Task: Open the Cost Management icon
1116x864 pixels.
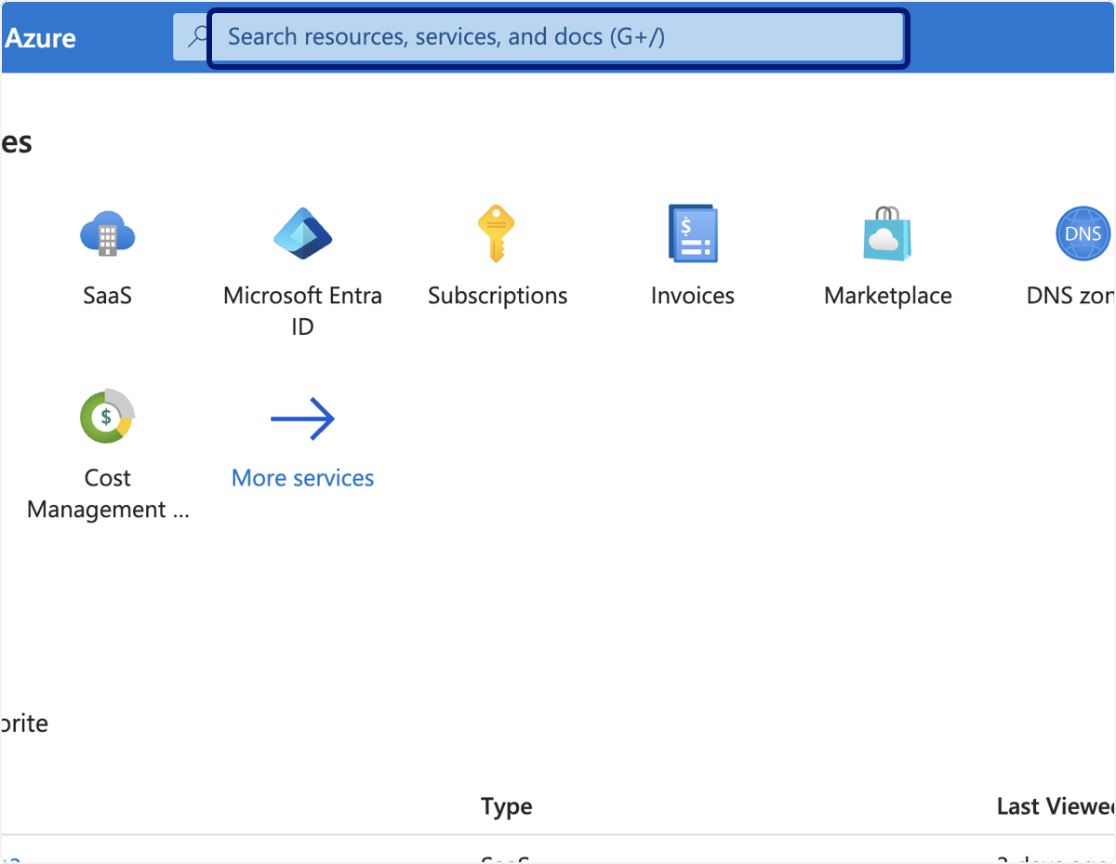Action: point(107,416)
